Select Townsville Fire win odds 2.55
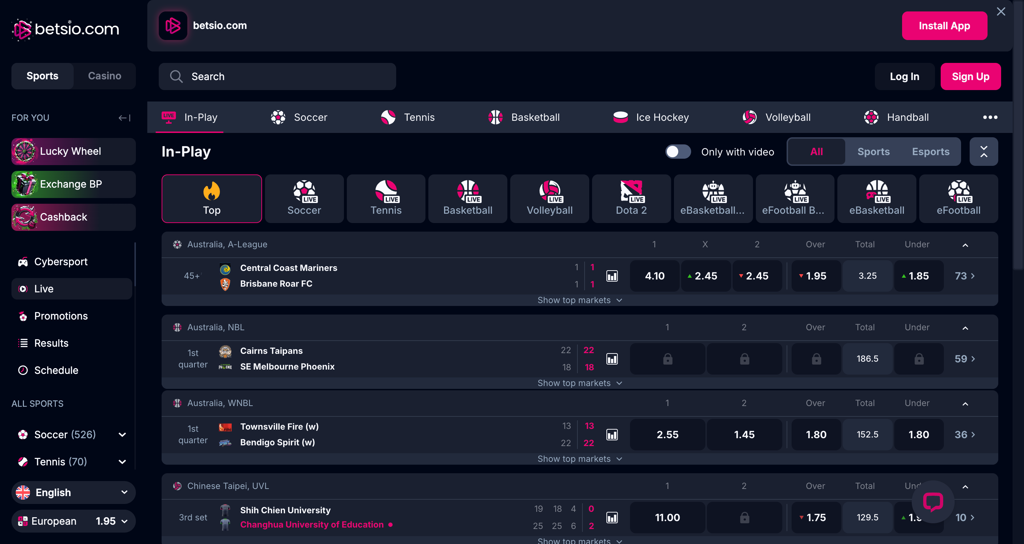Image resolution: width=1024 pixels, height=544 pixels. 668,434
